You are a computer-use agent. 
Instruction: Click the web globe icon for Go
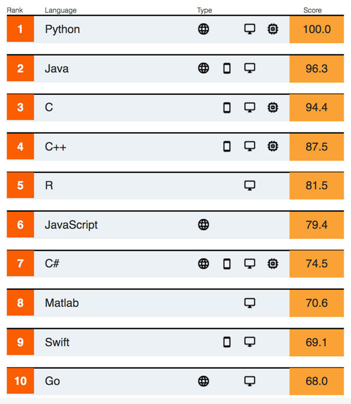pyautogui.click(x=204, y=381)
